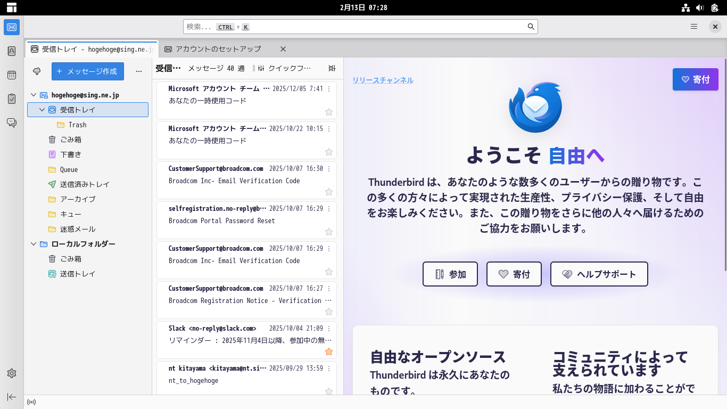Click the top-right 寄付 donate button
The width and height of the screenshot is (727, 409).
696,79
